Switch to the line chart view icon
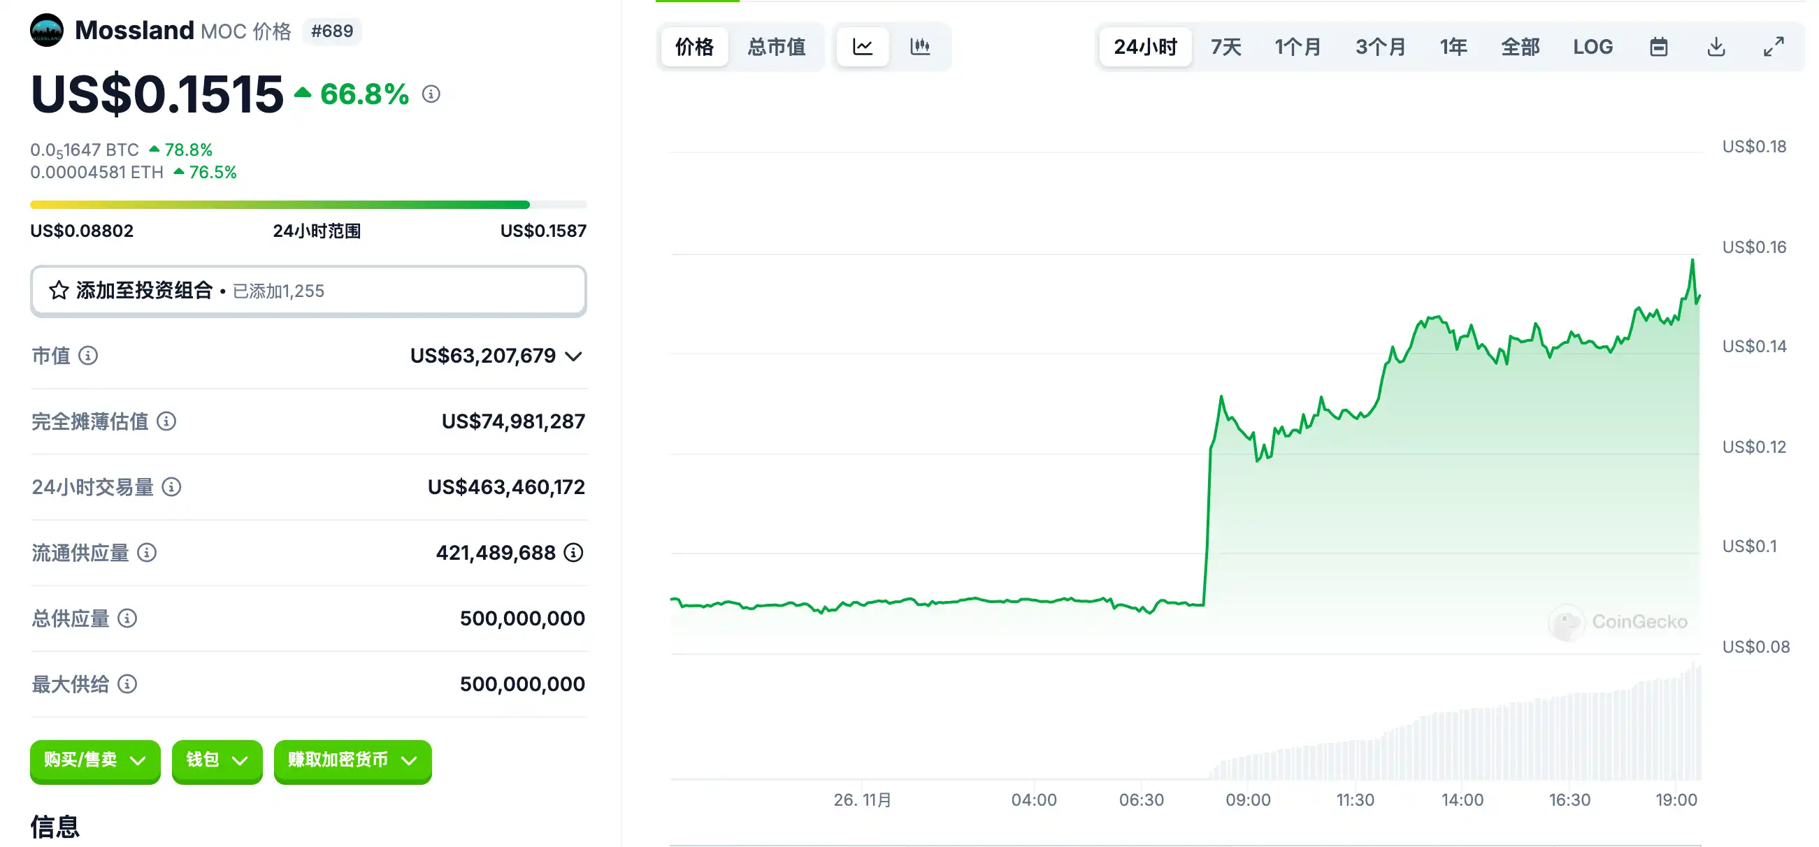The height and width of the screenshot is (847, 1819). coord(862,48)
